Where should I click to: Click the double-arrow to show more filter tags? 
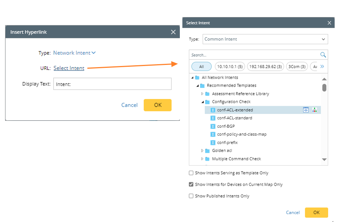(322, 67)
